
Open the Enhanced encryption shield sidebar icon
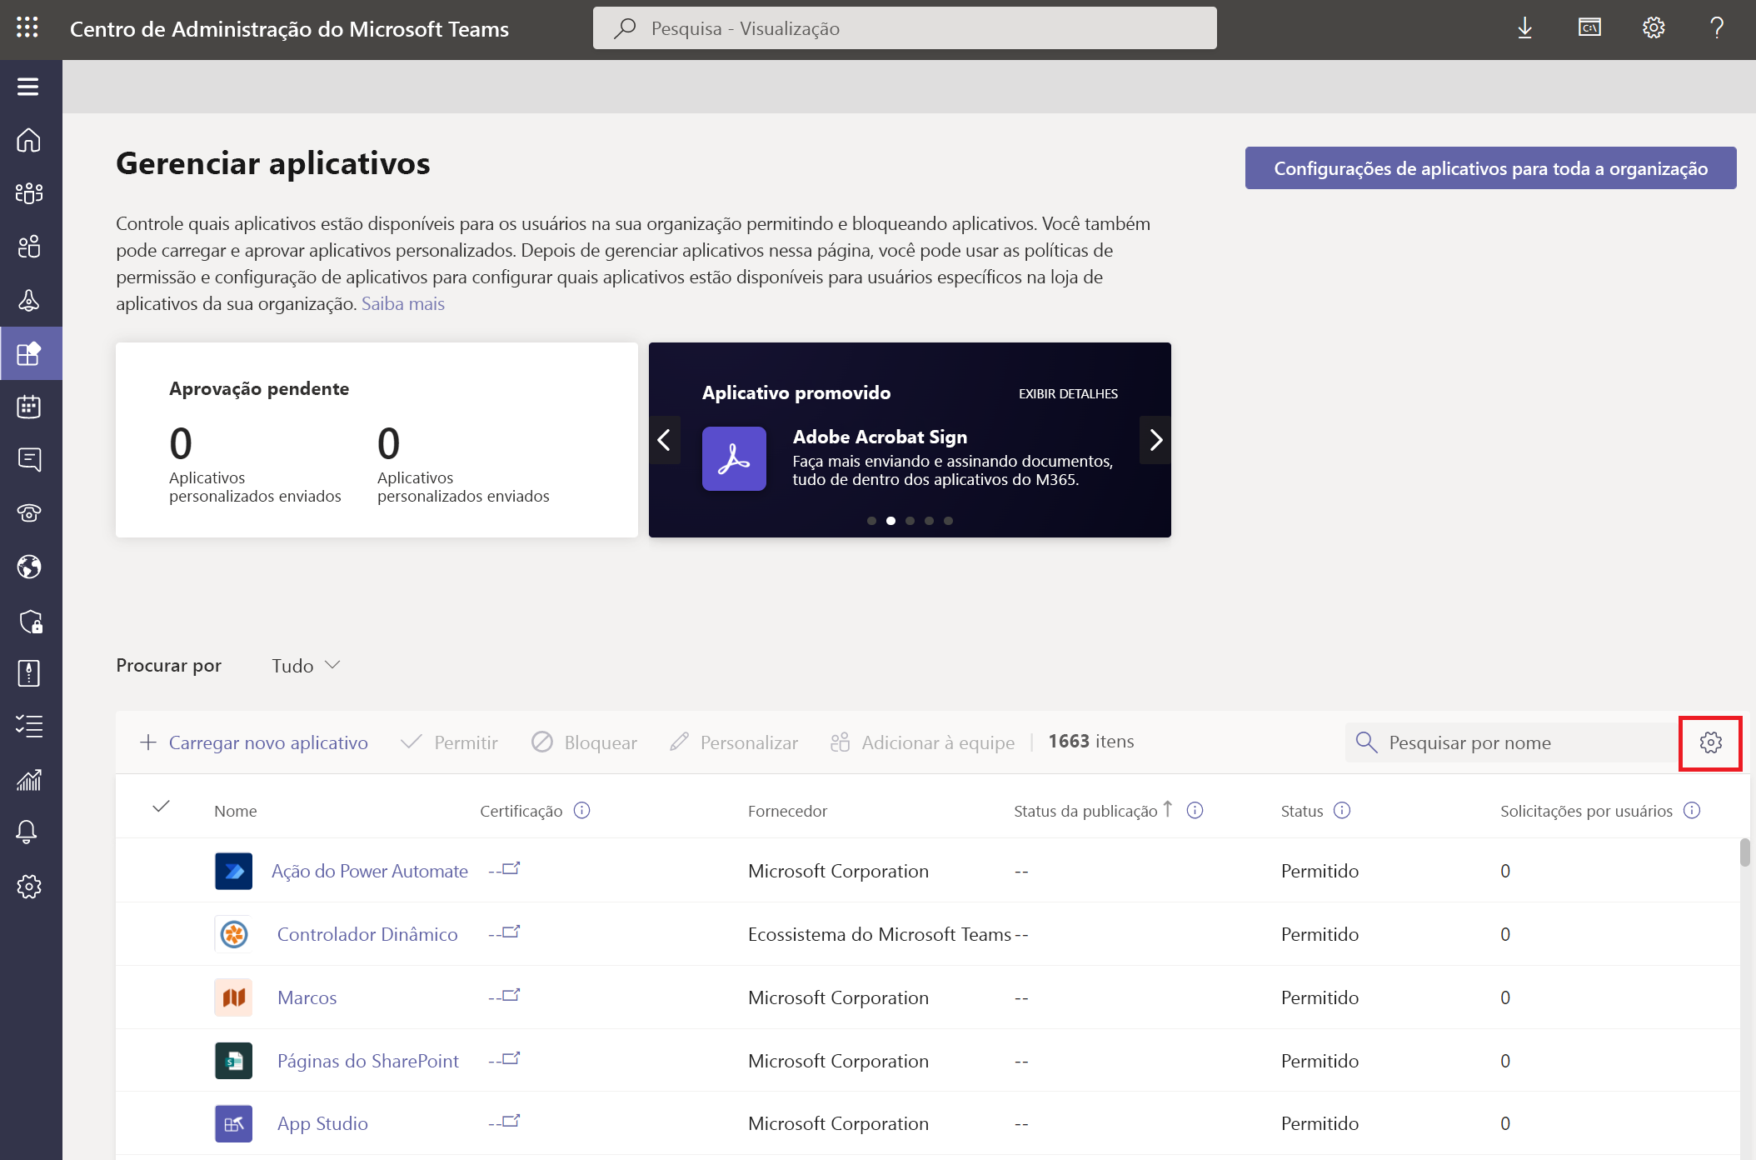[x=31, y=622]
